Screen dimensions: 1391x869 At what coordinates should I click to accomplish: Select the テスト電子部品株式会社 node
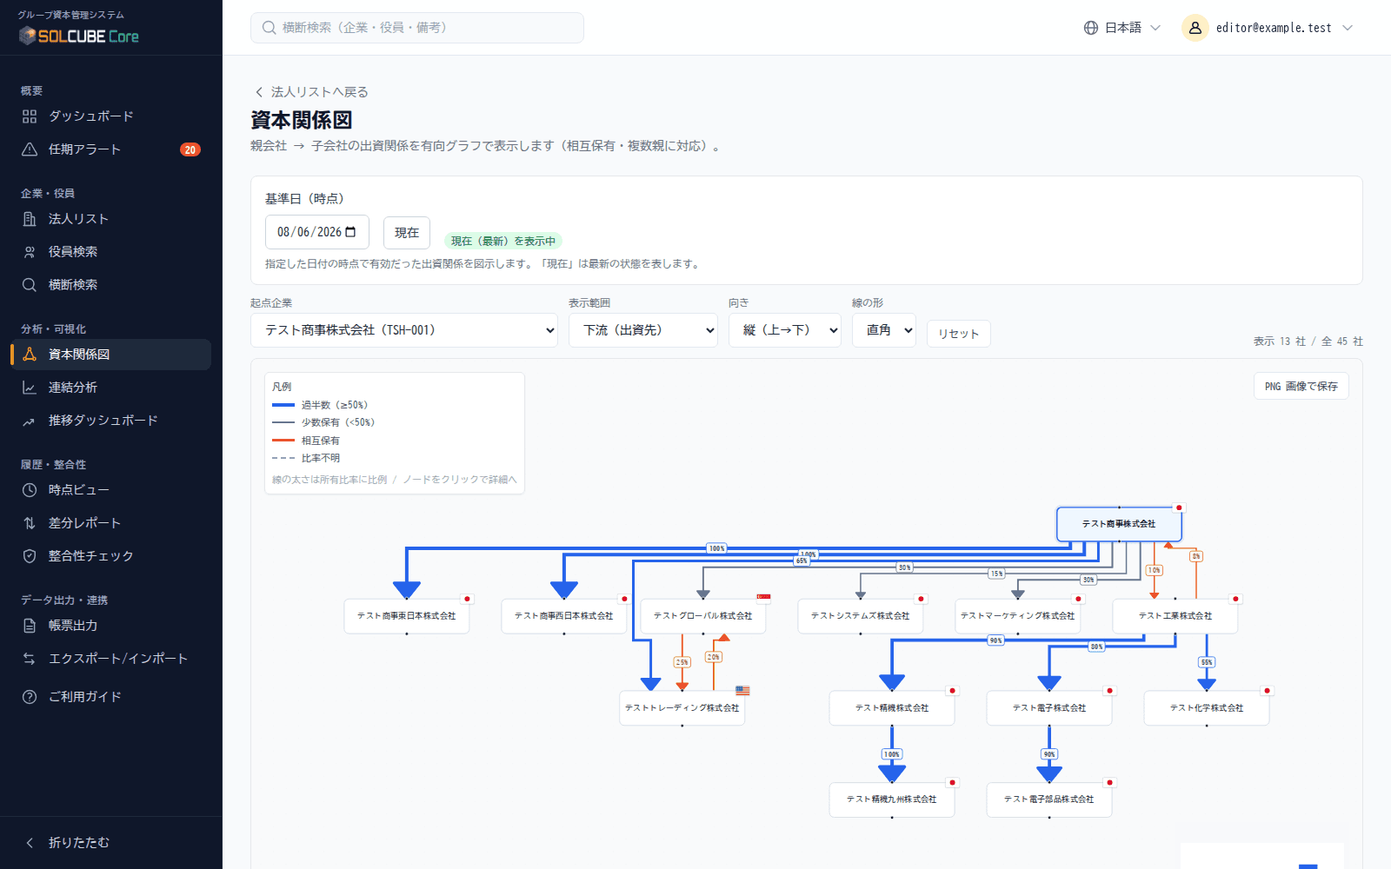1049,799
